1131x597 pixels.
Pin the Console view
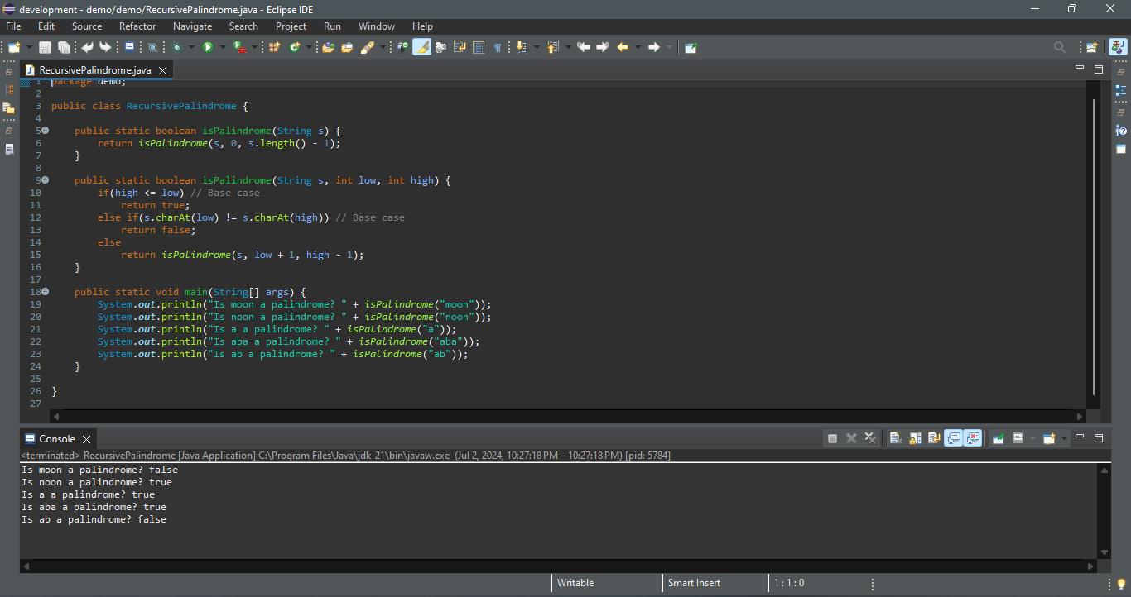click(998, 438)
